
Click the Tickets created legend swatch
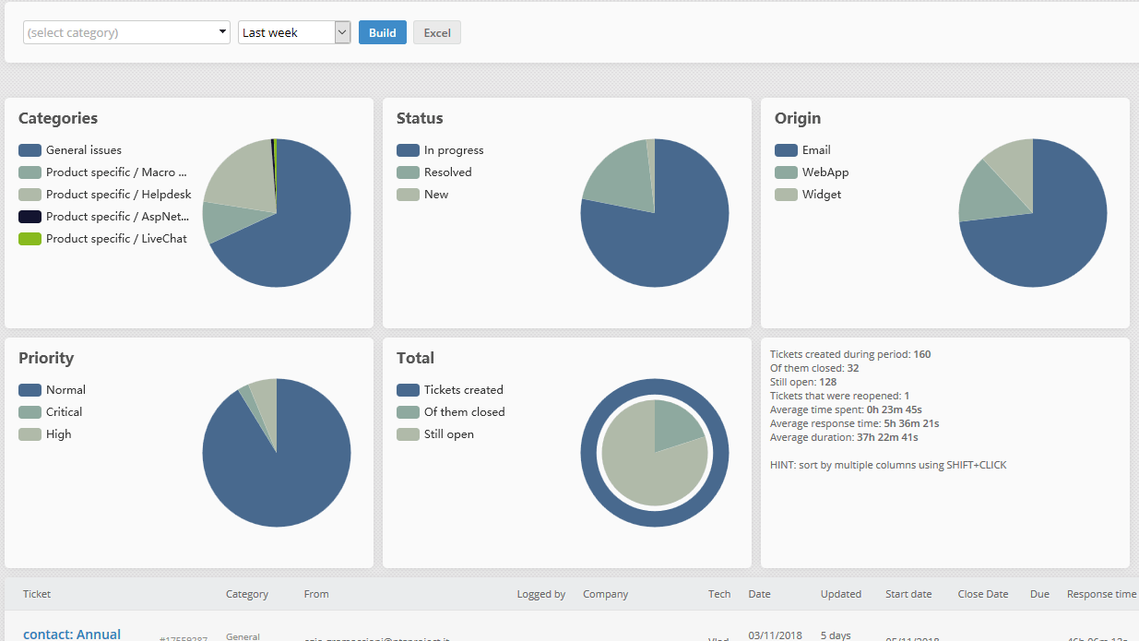[x=408, y=390]
